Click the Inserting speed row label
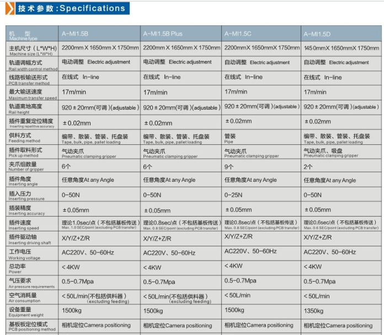 [x=32, y=224]
